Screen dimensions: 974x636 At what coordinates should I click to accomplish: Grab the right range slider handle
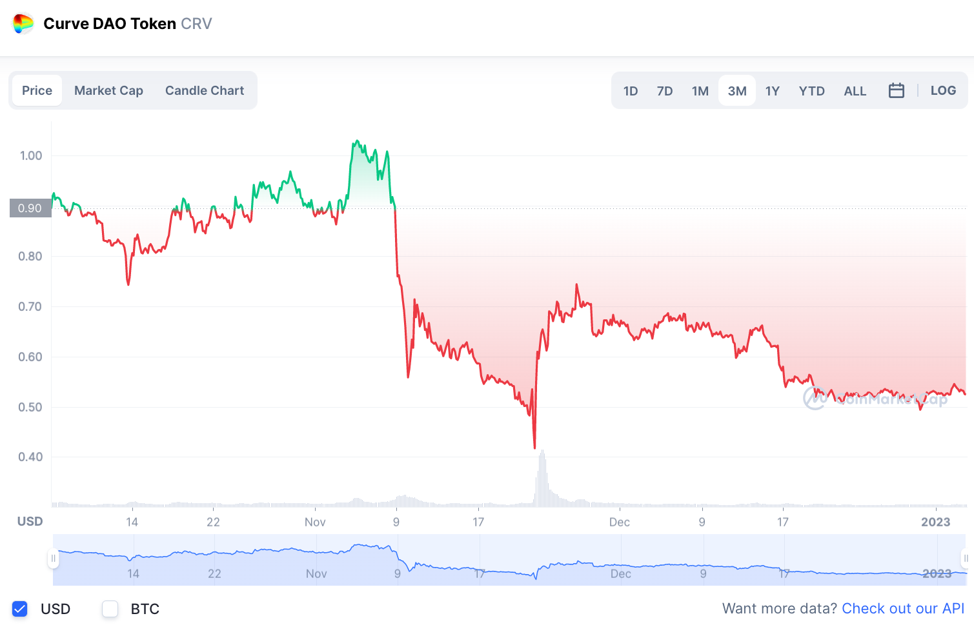[966, 559]
